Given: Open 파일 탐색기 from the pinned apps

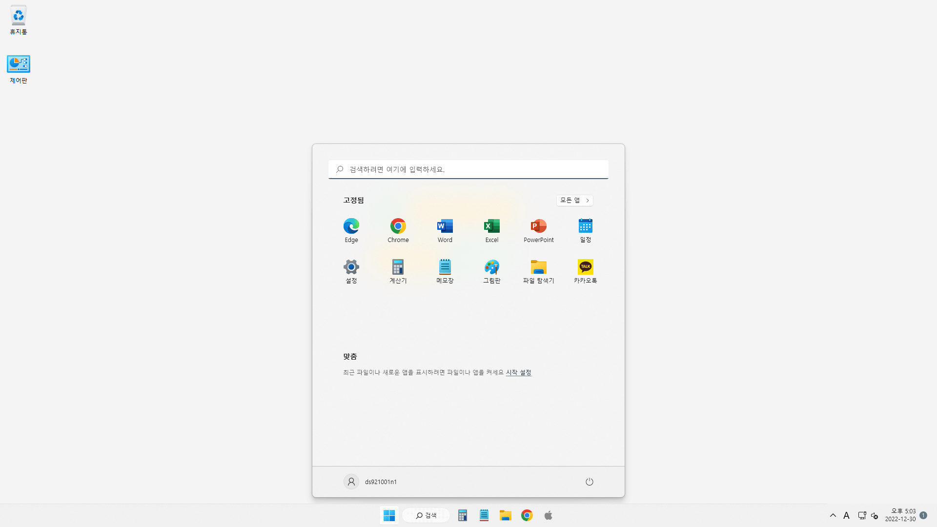Looking at the screenshot, I should point(539,271).
